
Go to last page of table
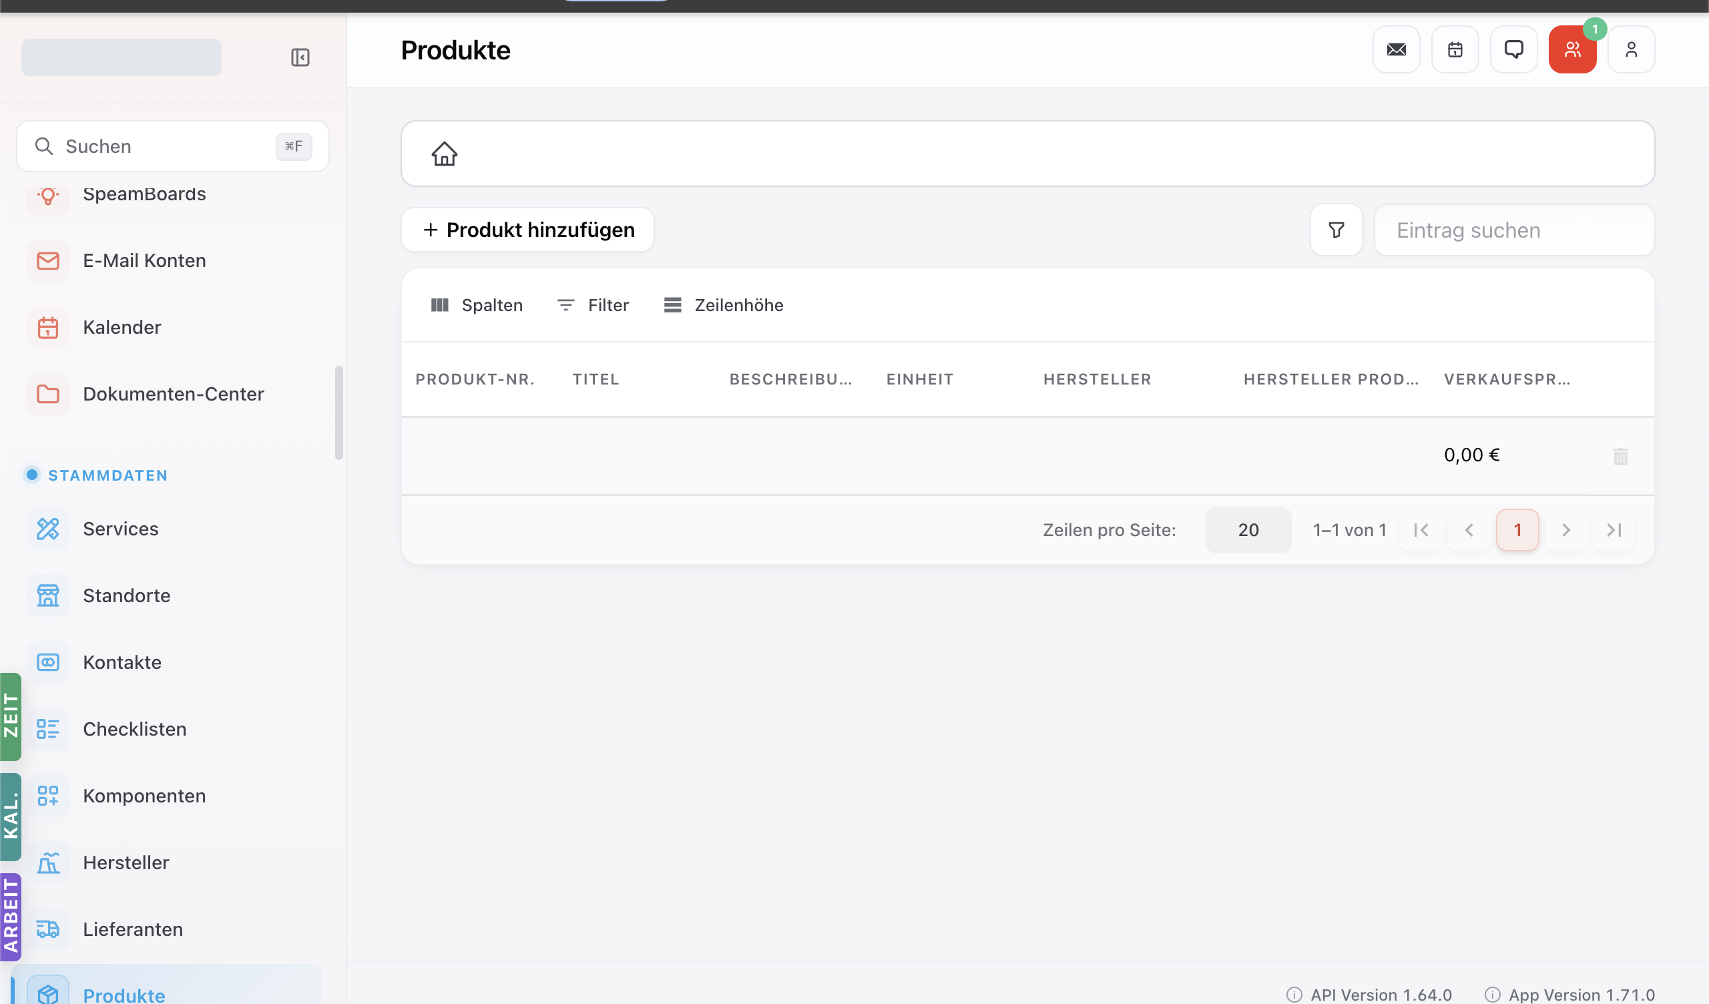point(1614,530)
